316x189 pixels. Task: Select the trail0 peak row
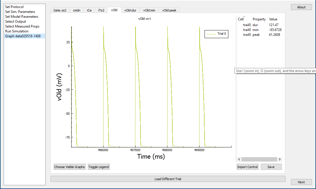click(259, 35)
